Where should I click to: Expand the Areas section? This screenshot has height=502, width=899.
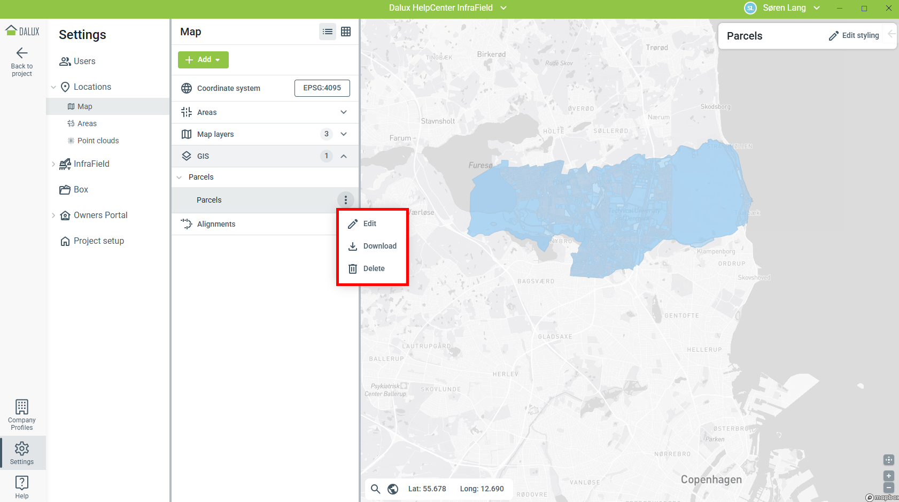pos(344,112)
